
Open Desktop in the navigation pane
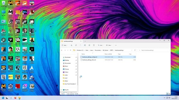67,60
